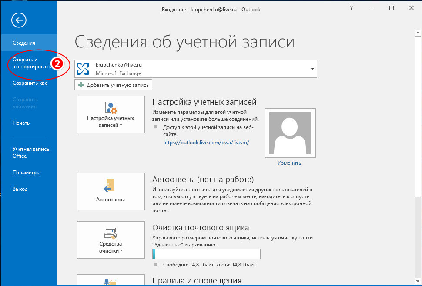Choose Печать from the sidebar
This screenshot has width=422, height=286.
(21, 123)
